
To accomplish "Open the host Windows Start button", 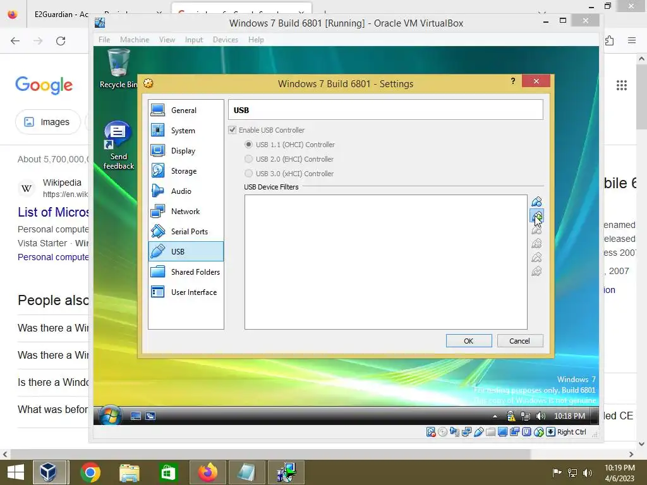I will tap(16, 472).
